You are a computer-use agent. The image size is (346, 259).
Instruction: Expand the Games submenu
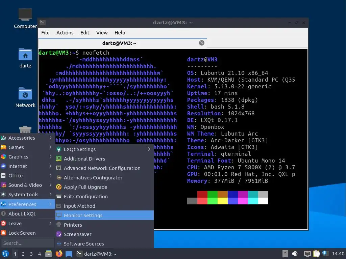[x=27, y=147]
